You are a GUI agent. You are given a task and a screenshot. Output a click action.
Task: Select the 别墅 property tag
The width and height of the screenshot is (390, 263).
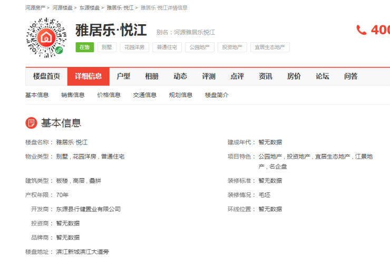(107, 47)
